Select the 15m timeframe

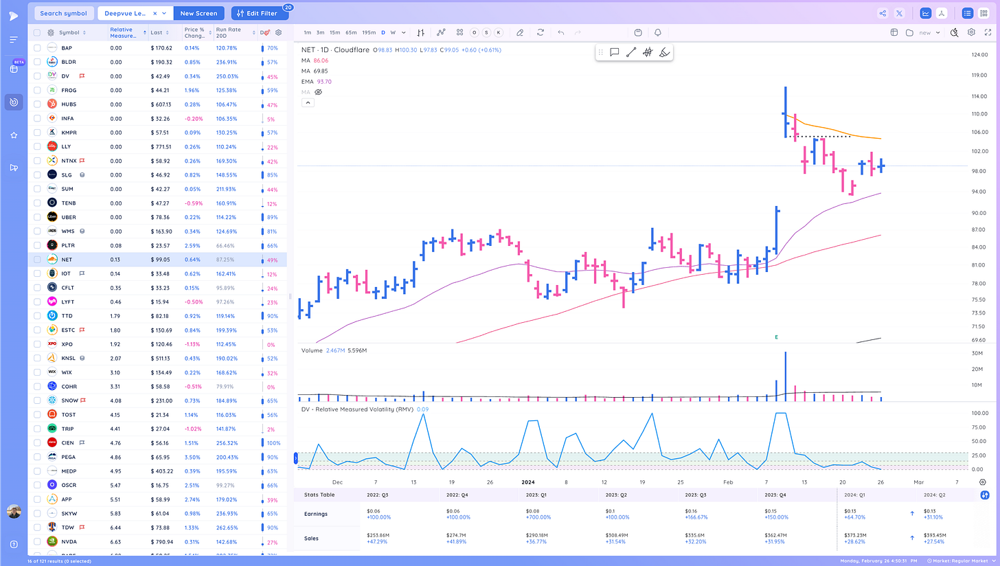[x=334, y=32]
